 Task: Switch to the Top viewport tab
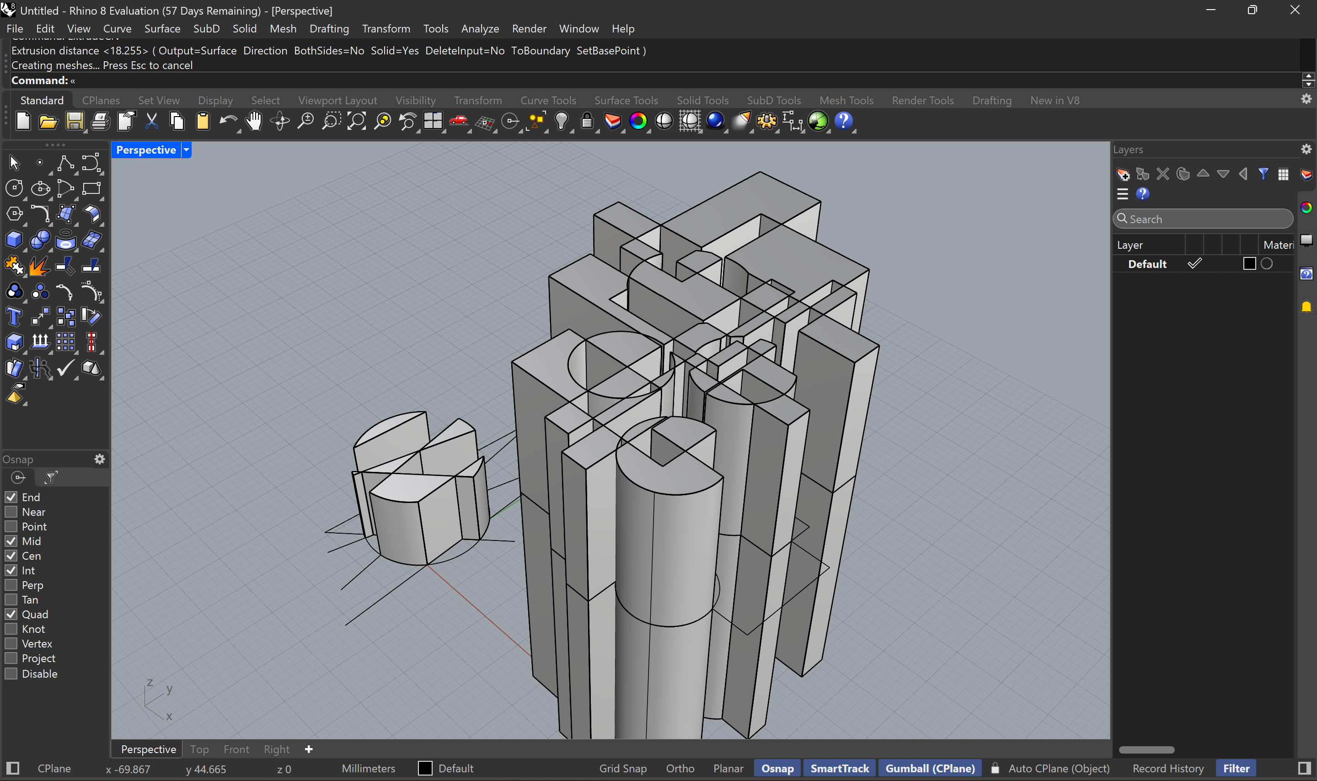pos(199,749)
